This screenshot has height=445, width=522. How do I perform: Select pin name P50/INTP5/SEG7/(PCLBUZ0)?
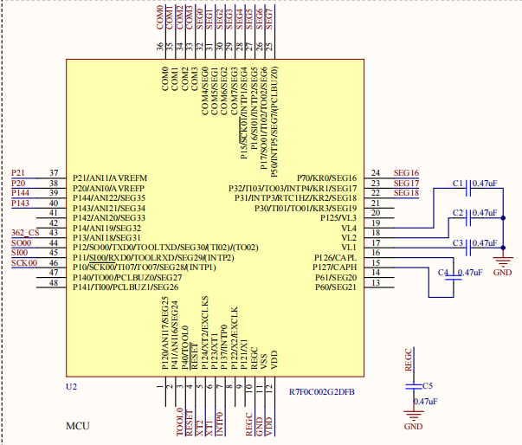tap(274, 122)
